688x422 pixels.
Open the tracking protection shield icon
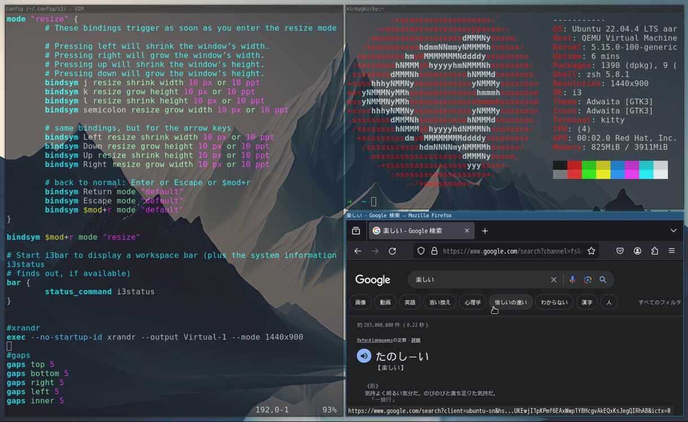[421, 251]
